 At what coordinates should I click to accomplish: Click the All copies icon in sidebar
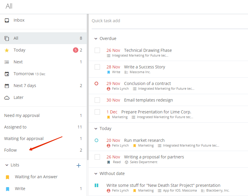pyautogui.click(x=7, y=38)
